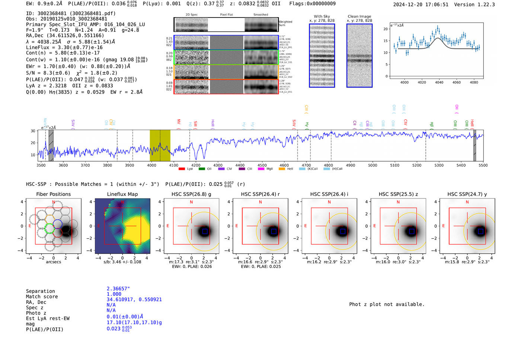This screenshot has height=355, width=521.
Task: Open the Clean Image cutout
Action: point(359,56)
